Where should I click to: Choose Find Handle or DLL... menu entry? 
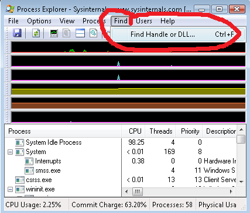pos(178,34)
